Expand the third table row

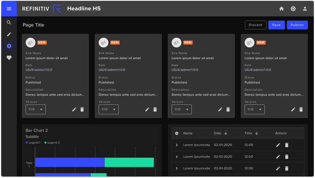tap(177, 168)
